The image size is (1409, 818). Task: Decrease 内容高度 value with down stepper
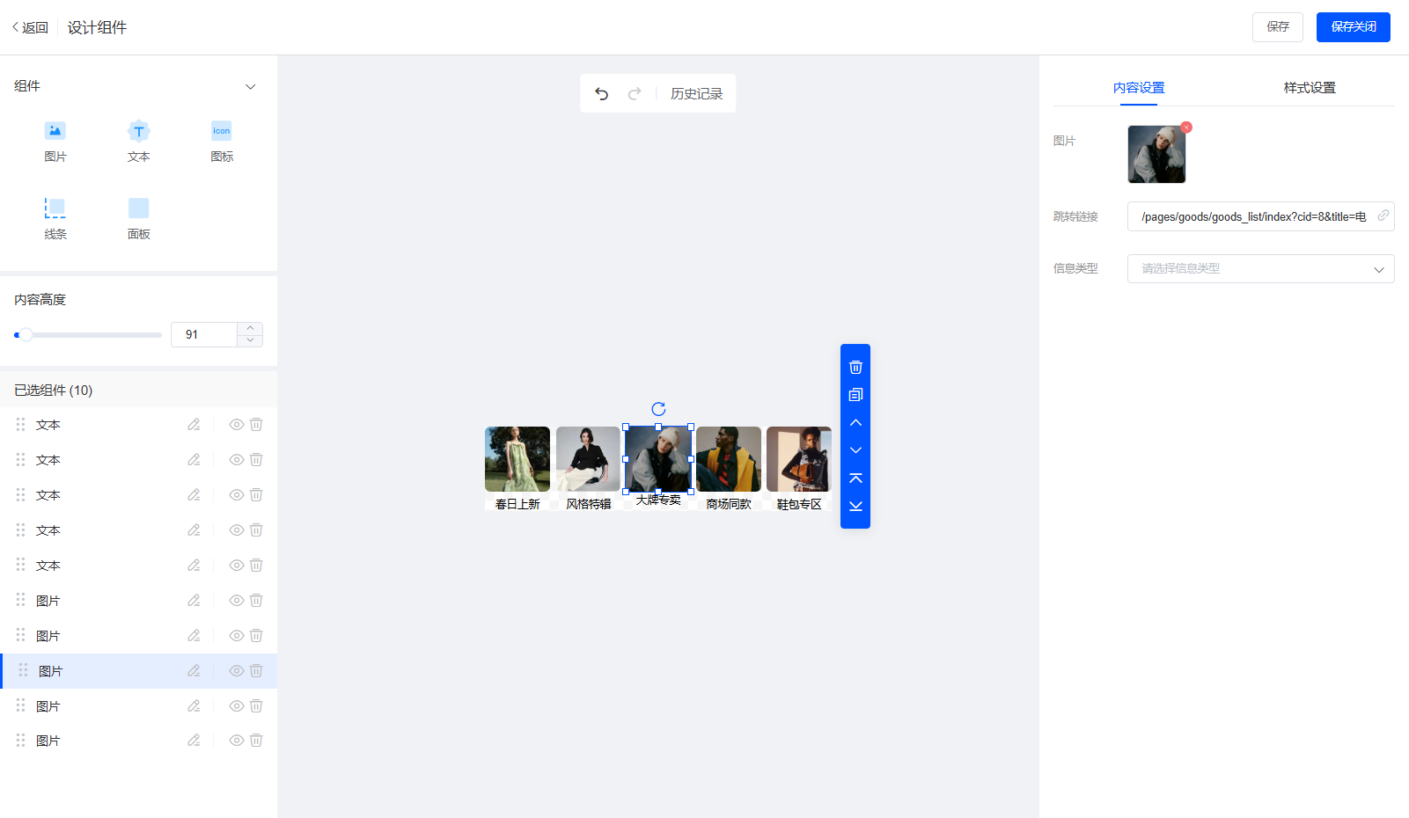(x=251, y=340)
